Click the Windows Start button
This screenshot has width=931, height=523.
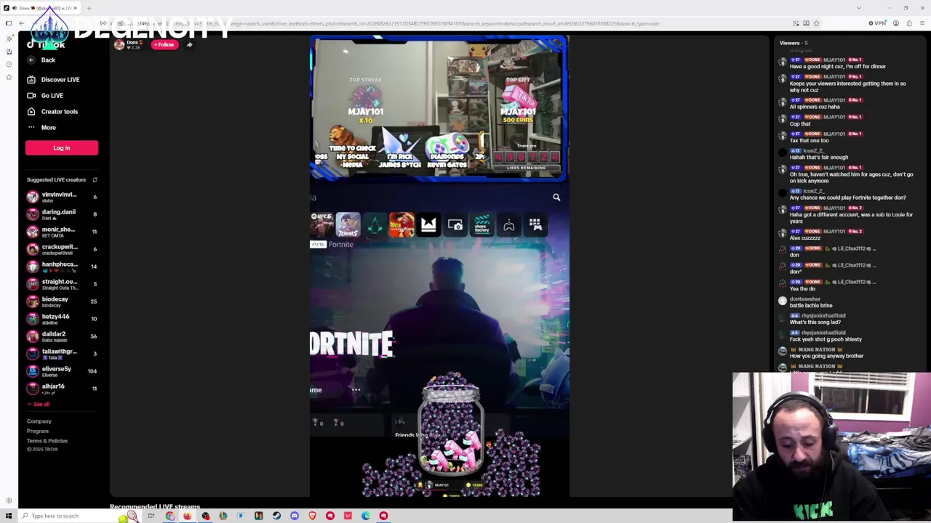tap(8, 516)
